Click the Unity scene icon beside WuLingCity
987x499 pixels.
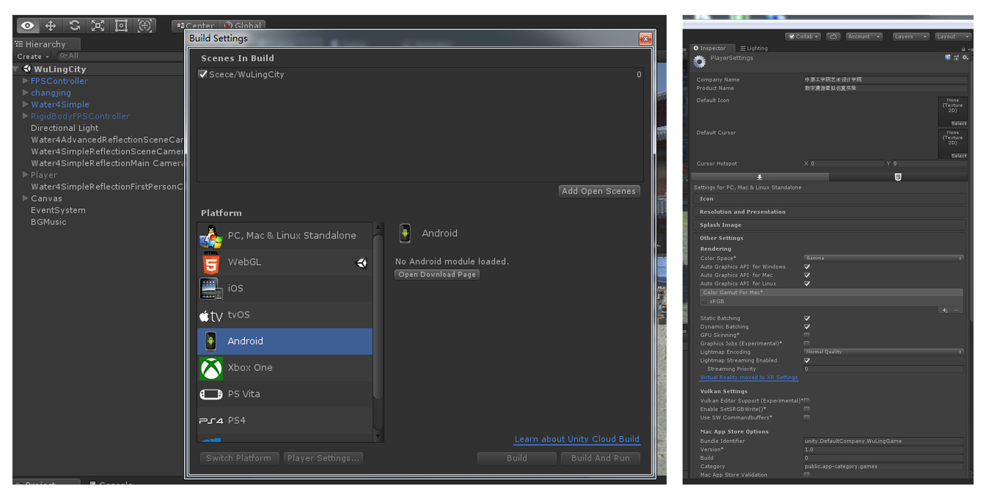pyautogui.click(x=27, y=69)
